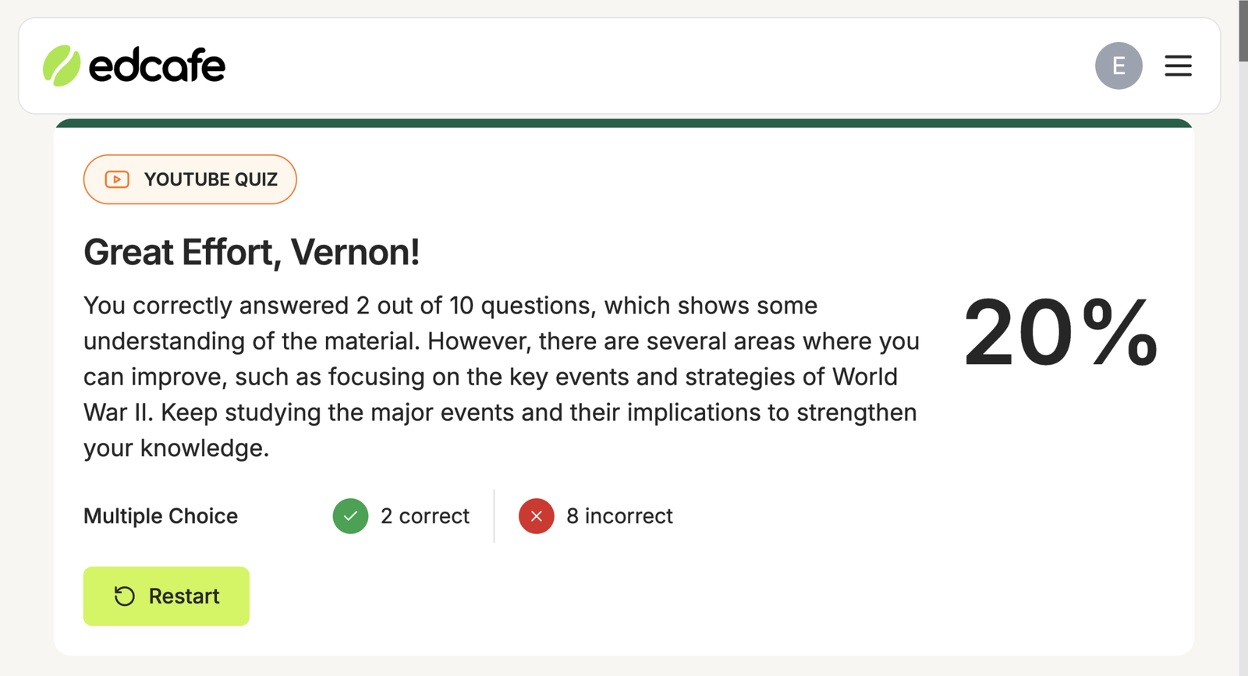Click the YouTube play icon in badge
Viewport: 1248px width, 676px height.
(117, 179)
